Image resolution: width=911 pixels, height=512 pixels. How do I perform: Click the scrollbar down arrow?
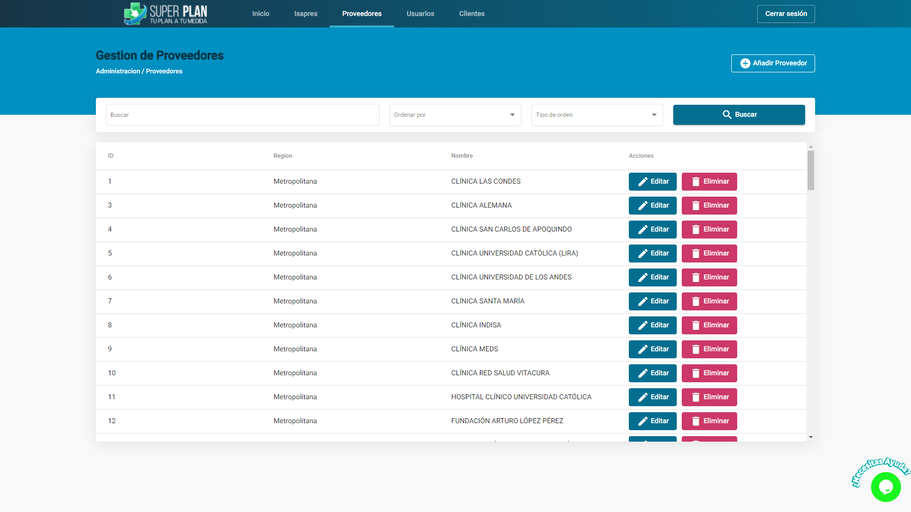tap(811, 437)
